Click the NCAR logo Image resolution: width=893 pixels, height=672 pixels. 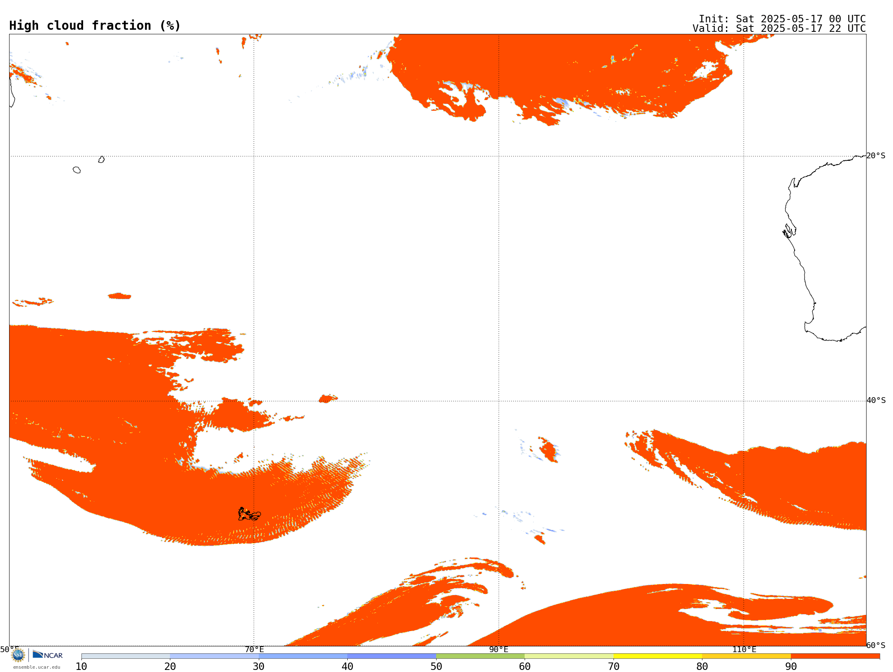[48, 655]
